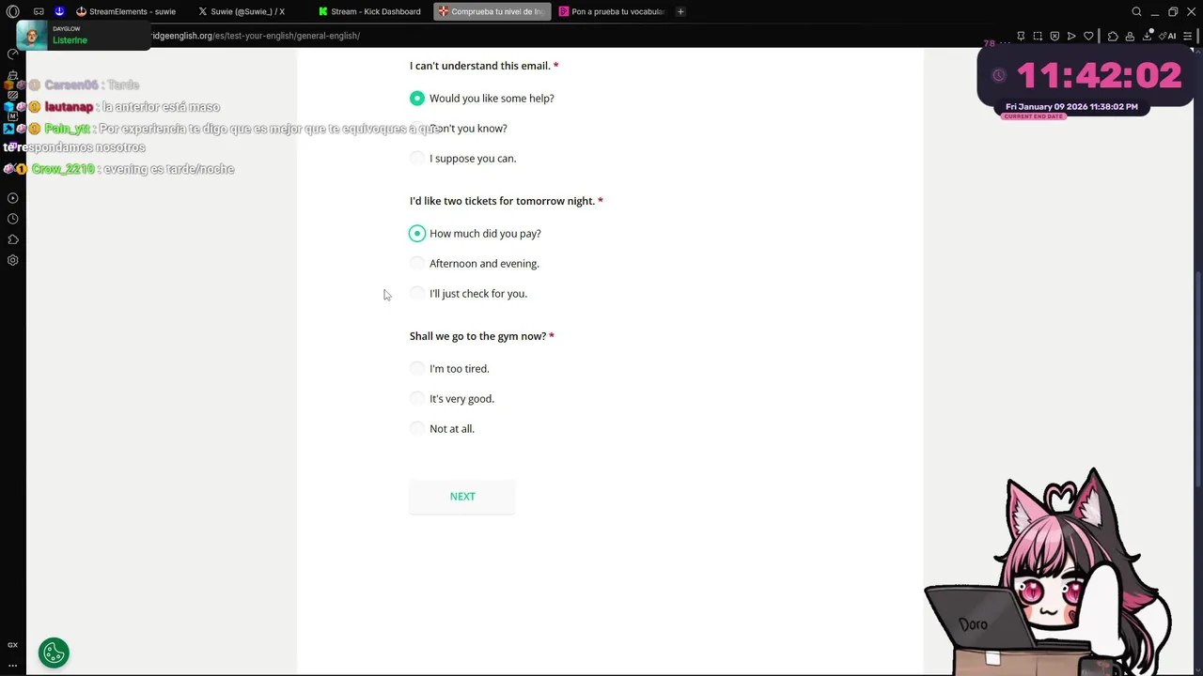Switch to StreamElements - suwie tab
Image resolution: width=1203 pixels, height=676 pixels.
pyautogui.click(x=126, y=11)
